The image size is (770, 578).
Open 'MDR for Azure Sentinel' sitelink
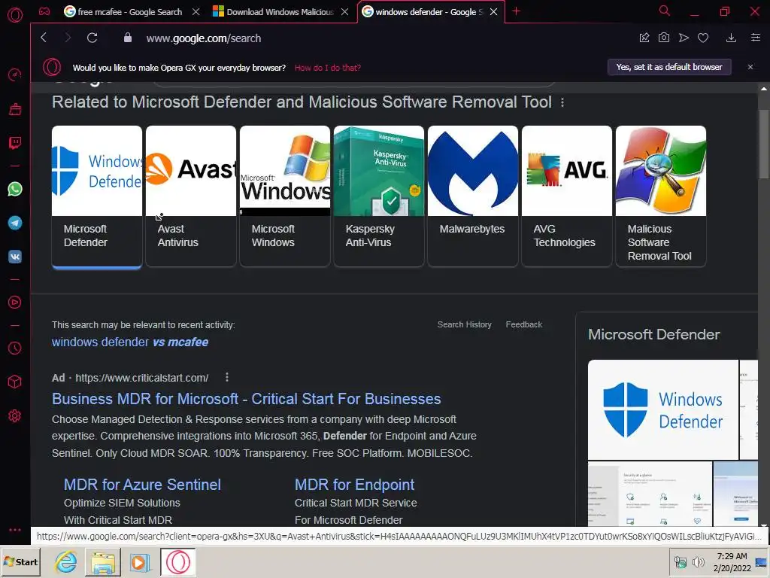pos(142,485)
